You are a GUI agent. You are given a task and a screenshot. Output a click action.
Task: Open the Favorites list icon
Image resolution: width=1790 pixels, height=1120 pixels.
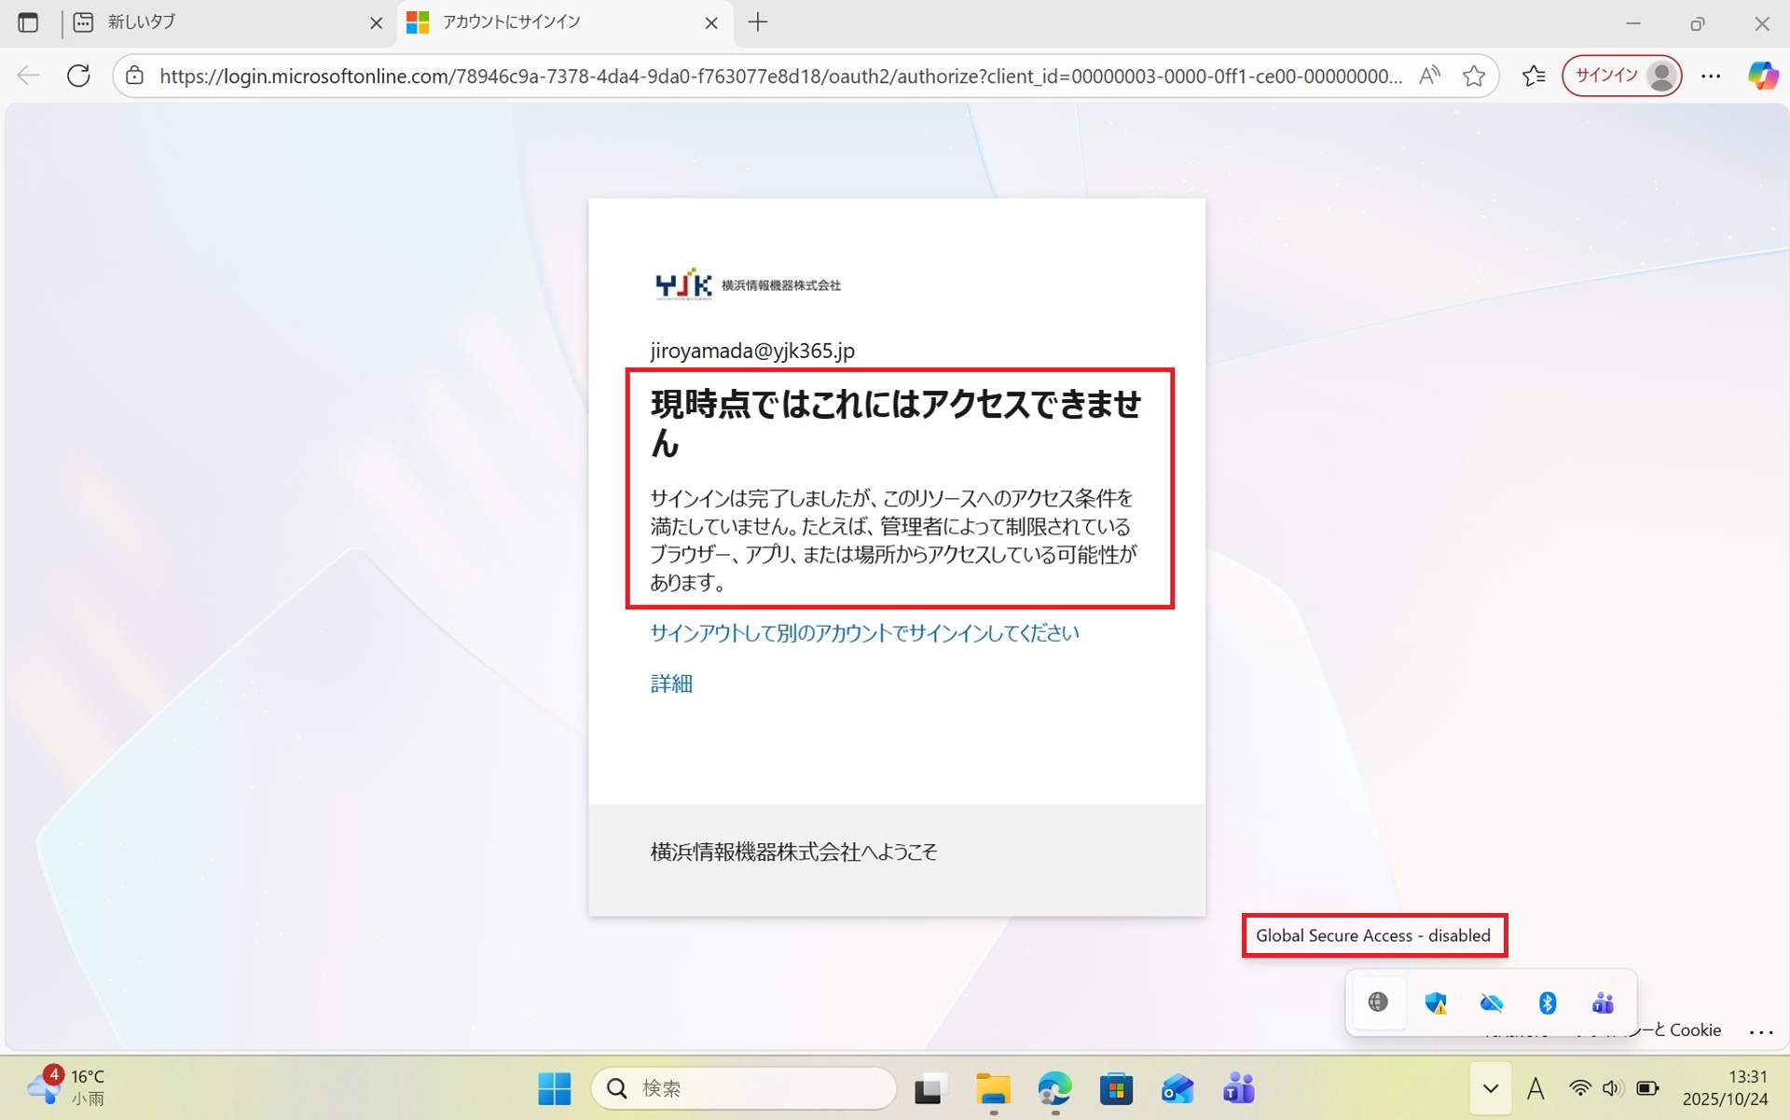point(1534,76)
